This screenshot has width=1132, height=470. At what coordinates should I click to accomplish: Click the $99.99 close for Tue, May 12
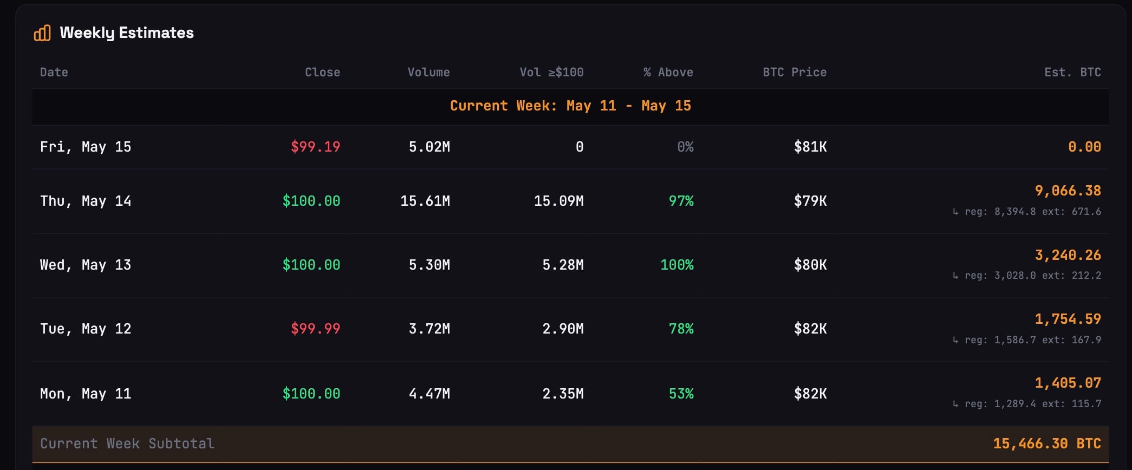coord(315,329)
